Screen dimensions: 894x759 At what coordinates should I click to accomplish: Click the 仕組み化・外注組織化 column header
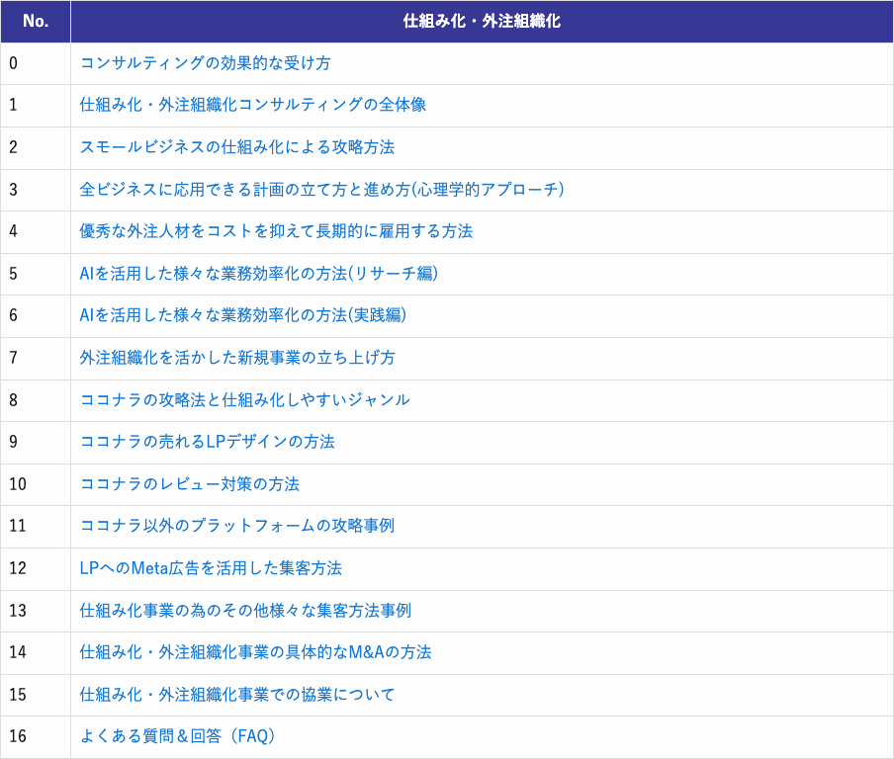[482, 21]
